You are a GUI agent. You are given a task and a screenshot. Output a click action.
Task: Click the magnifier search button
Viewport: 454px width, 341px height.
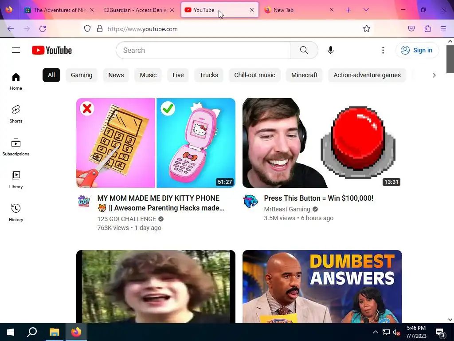[304, 50]
